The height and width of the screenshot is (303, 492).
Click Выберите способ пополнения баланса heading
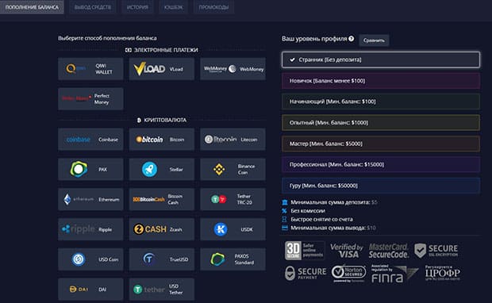pos(107,38)
